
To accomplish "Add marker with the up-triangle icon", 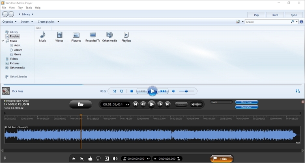I will pyautogui.click(x=74, y=159).
